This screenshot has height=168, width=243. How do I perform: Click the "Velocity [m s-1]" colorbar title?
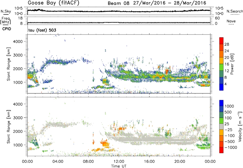[x=240, y=126]
